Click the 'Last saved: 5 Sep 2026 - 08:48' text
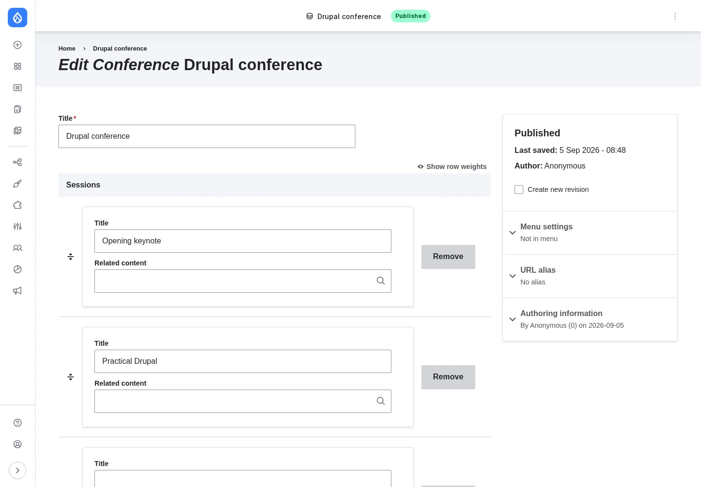 point(570,150)
